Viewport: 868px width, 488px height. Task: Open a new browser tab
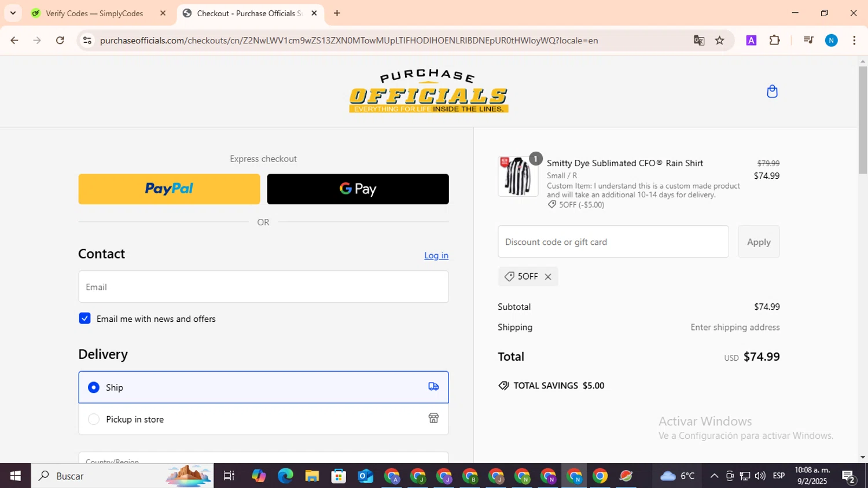(x=337, y=13)
